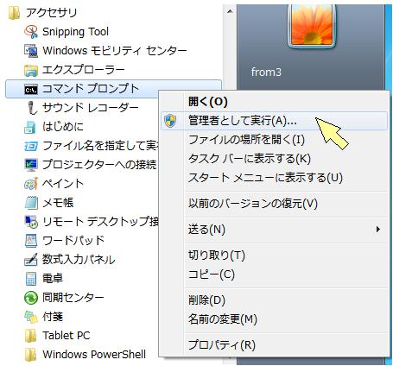Open サウンド レコーダー label

pos(91,108)
